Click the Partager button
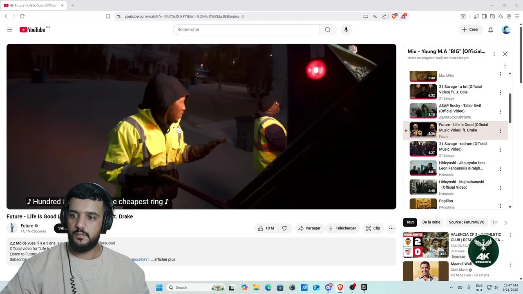The height and width of the screenshot is (294, 523). [309, 228]
